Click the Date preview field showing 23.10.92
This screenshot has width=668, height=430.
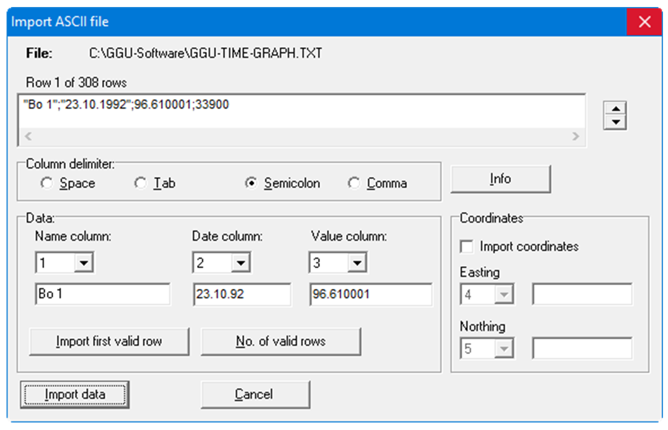[x=241, y=294]
